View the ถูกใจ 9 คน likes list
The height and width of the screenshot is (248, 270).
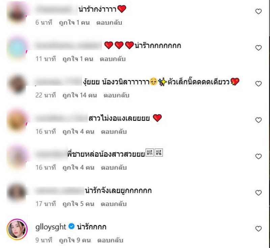point(75,240)
